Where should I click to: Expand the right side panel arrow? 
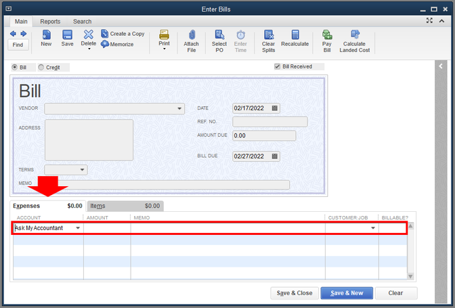click(x=441, y=66)
